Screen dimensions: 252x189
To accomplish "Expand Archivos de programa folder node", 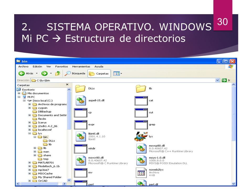I will click(x=30, y=104).
